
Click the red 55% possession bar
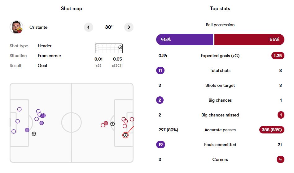tap(249, 40)
